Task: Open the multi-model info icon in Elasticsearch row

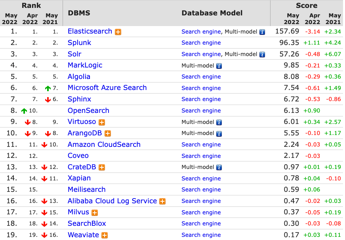Action: [262, 32]
